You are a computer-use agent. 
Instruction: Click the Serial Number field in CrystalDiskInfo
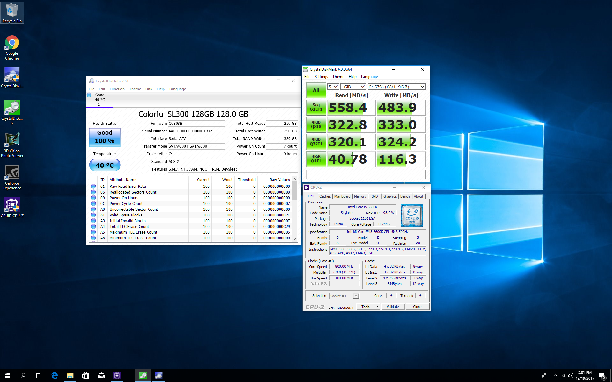point(196,131)
